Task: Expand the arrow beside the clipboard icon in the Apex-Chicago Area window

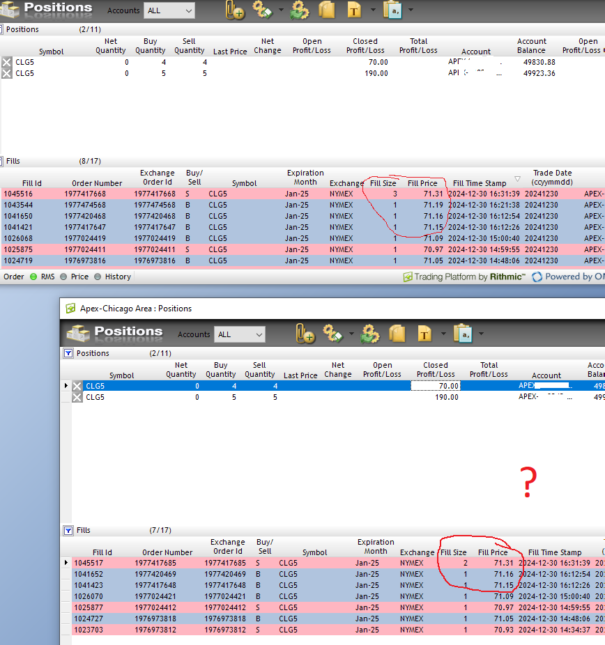Action: (x=481, y=334)
